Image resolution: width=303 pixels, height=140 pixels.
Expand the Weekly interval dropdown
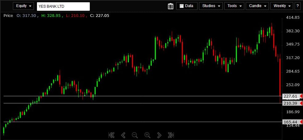pyautogui.click(x=281, y=6)
